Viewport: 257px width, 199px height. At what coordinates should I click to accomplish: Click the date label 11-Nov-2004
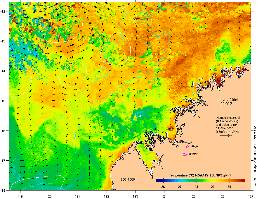click(227, 100)
